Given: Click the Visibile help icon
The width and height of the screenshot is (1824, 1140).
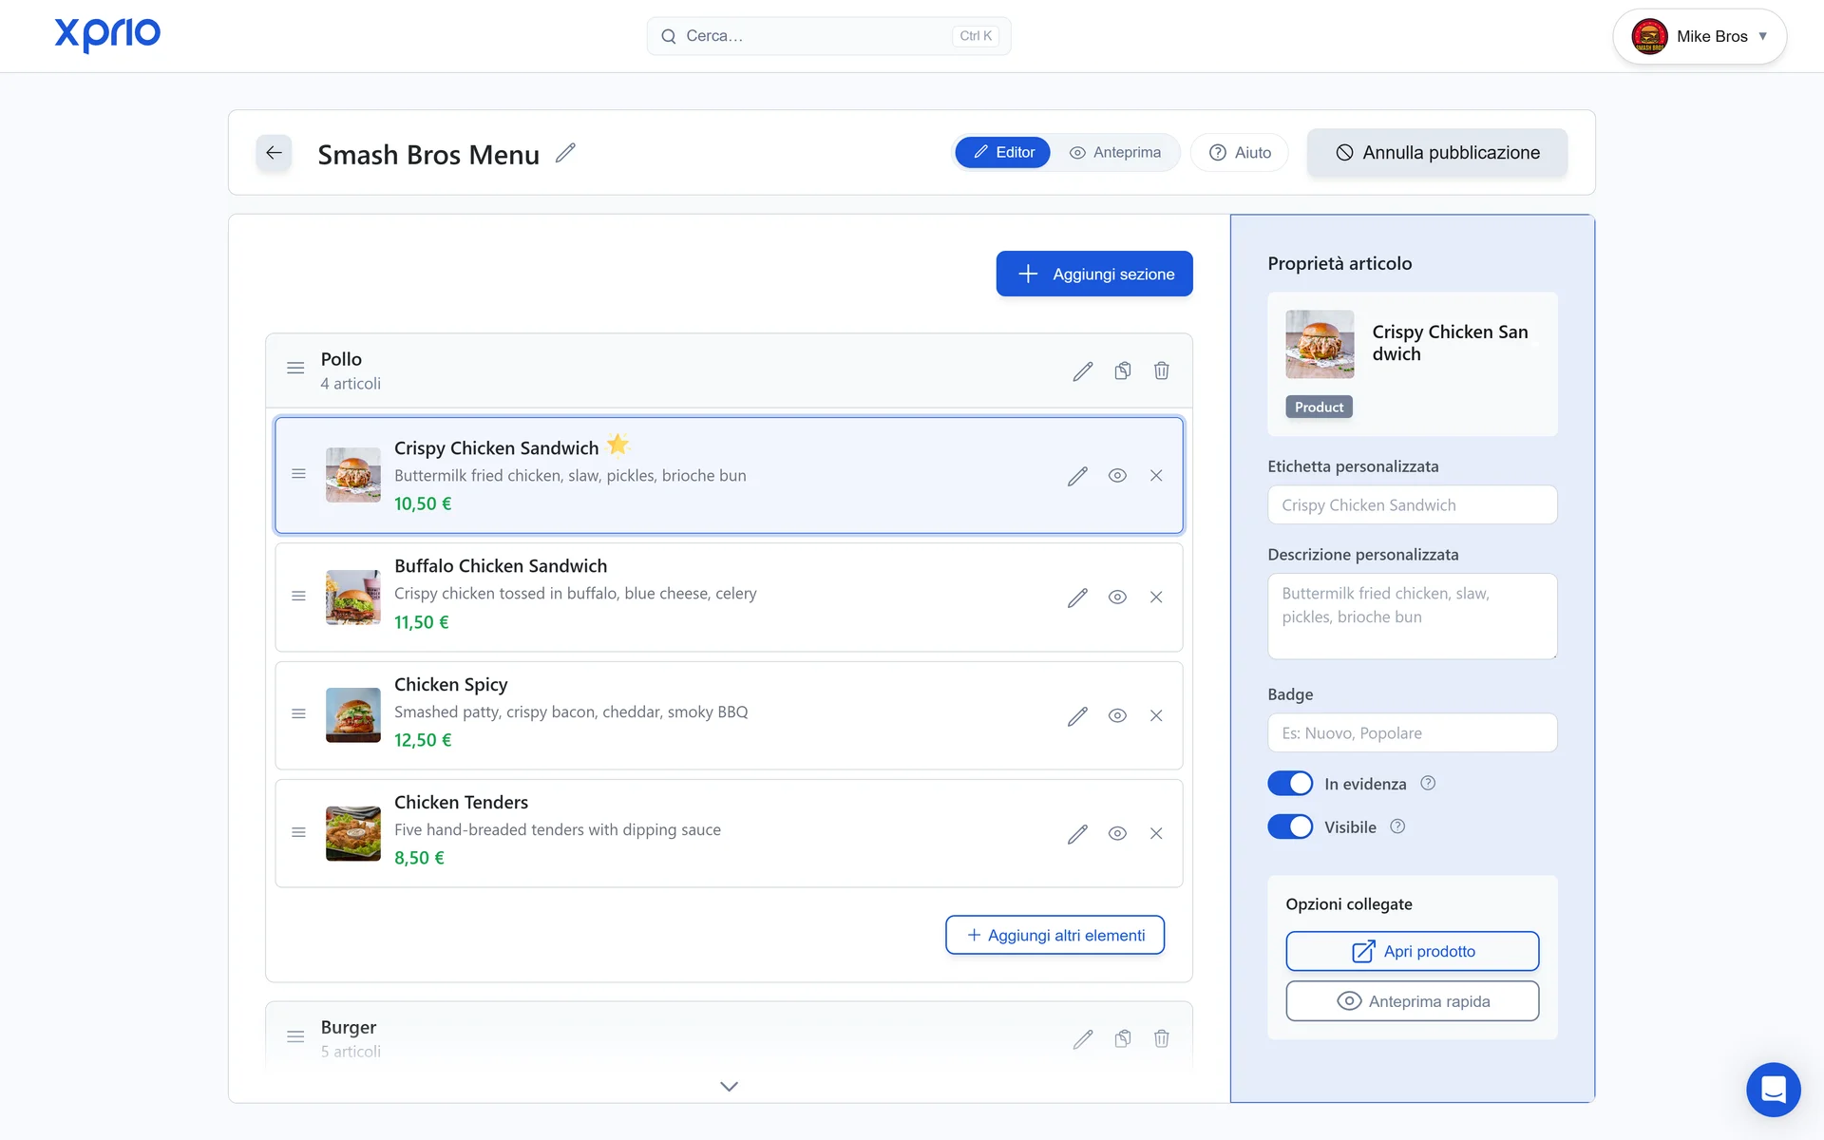Looking at the screenshot, I should coord(1397,826).
